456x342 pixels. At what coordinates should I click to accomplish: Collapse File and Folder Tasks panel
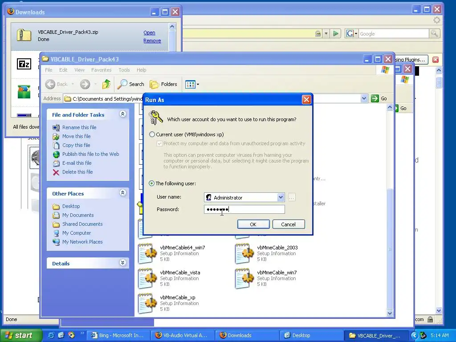coord(123,114)
